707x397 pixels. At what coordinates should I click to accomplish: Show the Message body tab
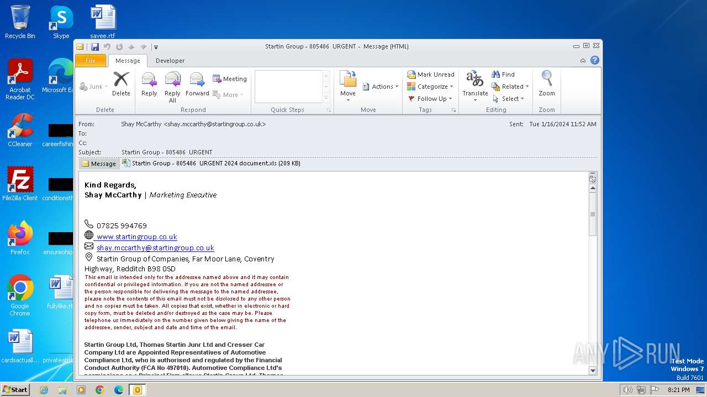[x=99, y=164]
